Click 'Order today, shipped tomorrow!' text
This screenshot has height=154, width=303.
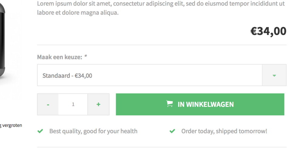[224, 131]
